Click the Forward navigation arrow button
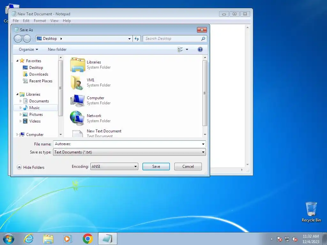This screenshot has width=327, height=245. 27,39
